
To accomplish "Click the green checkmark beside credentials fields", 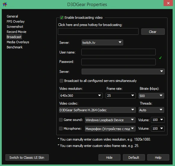I will click(x=160, y=58).
